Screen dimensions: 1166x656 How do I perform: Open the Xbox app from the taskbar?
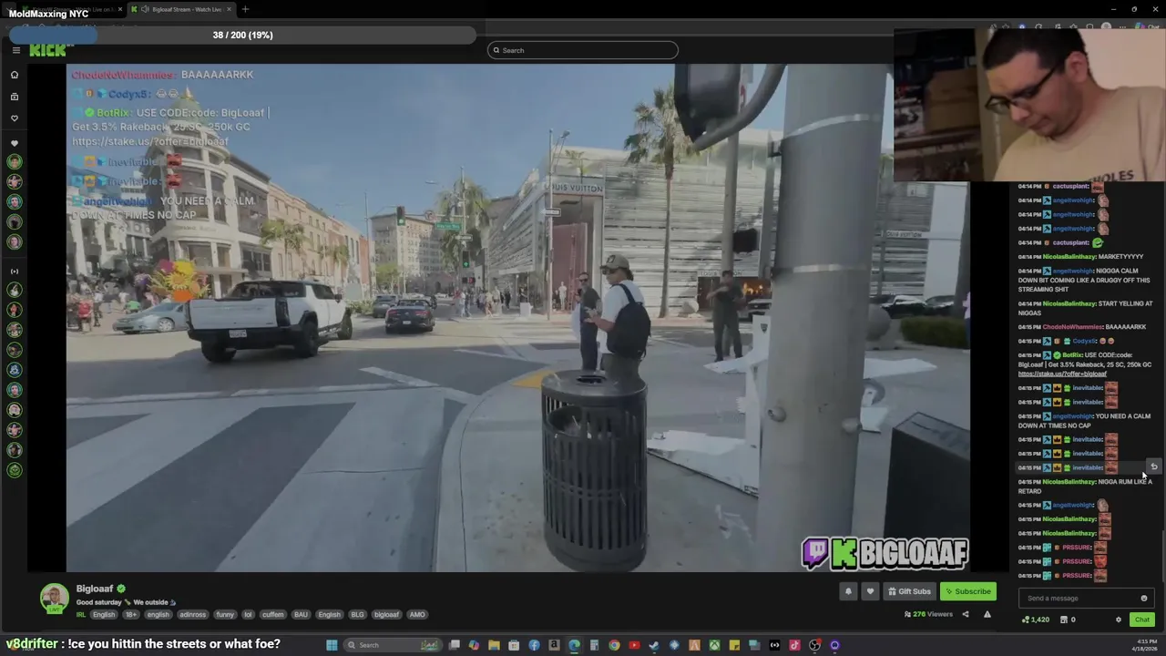point(714,645)
